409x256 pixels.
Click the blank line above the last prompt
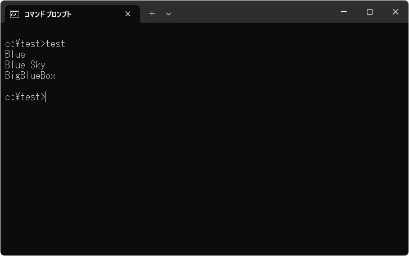tap(112, 86)
